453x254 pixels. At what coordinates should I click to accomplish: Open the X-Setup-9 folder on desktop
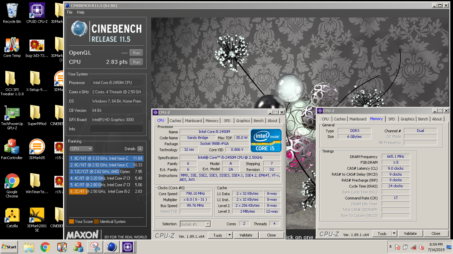[x=37, y=81]
